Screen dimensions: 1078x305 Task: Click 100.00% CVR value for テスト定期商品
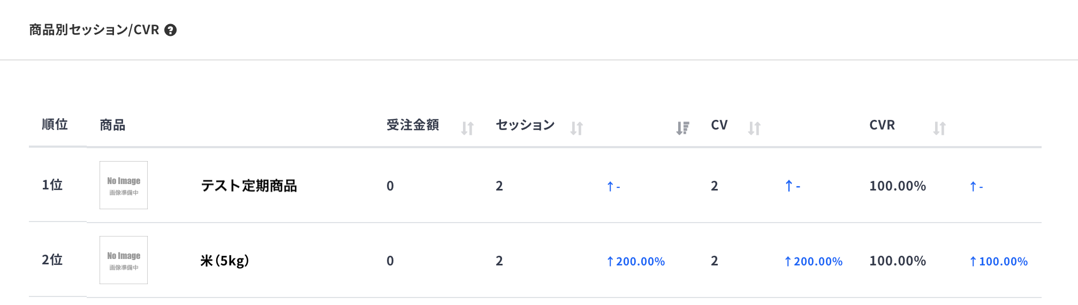pos(898,186)
